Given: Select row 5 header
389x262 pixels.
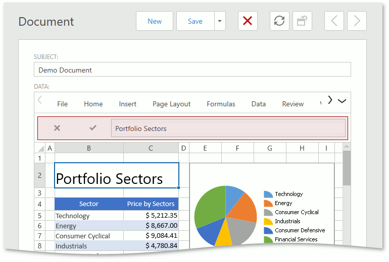Looking at the screenshot, I should [x=40, y=216].
